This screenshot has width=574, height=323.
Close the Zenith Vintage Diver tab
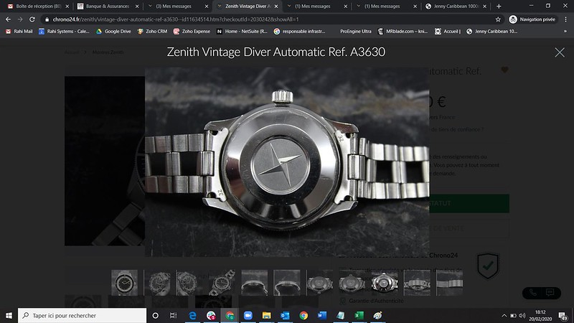click(276, 6)
